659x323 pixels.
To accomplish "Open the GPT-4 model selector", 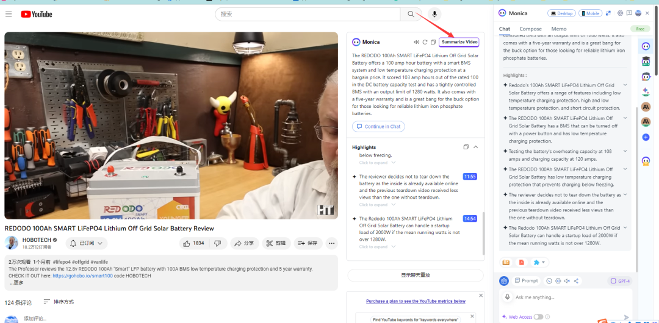I will point(619,281).
